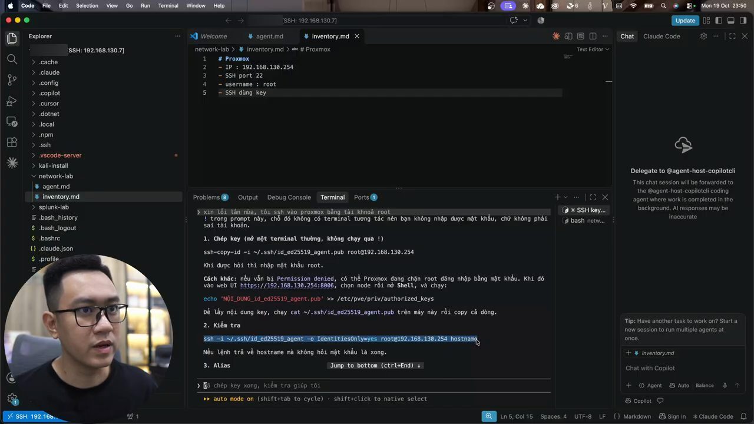Open the Terminal menu in menu bar

tap(168, 5)
